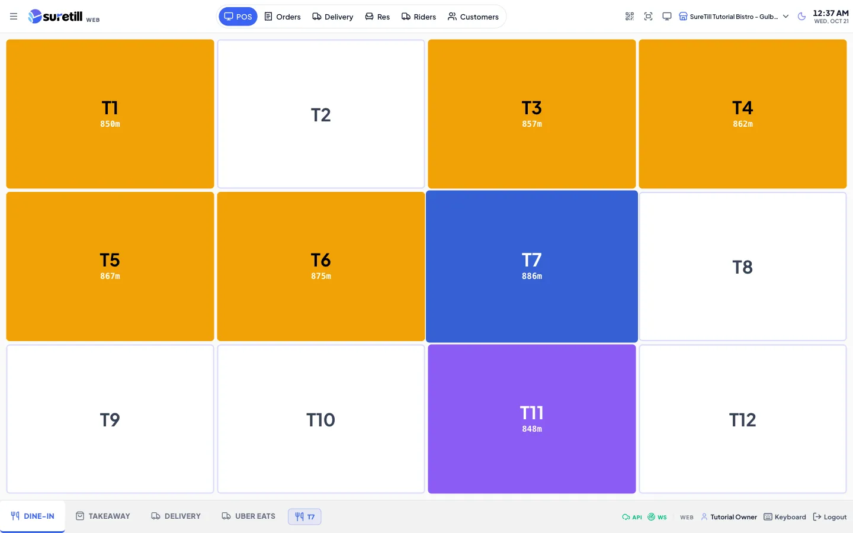Image resolution: width=853 pixels, height=533 pixels.
Task: Go to the Delivery tab in top navigation
Action: click(333, 17)
